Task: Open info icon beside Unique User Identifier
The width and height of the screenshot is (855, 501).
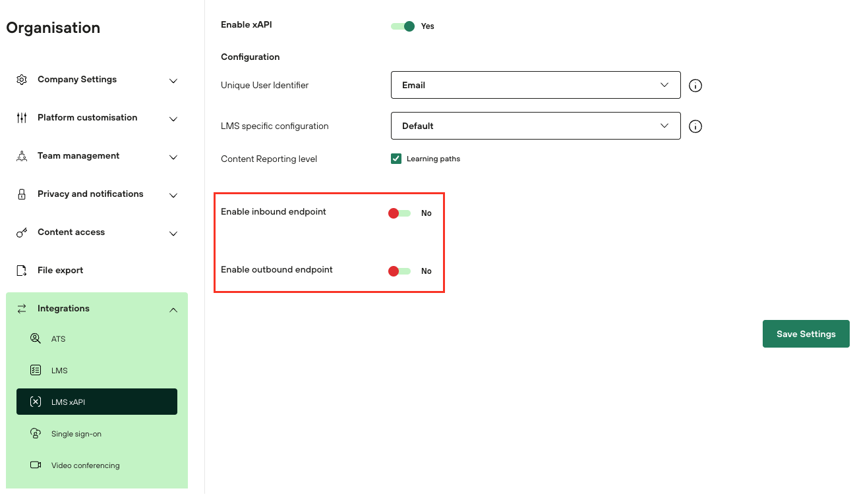Action: pos(695,86)
